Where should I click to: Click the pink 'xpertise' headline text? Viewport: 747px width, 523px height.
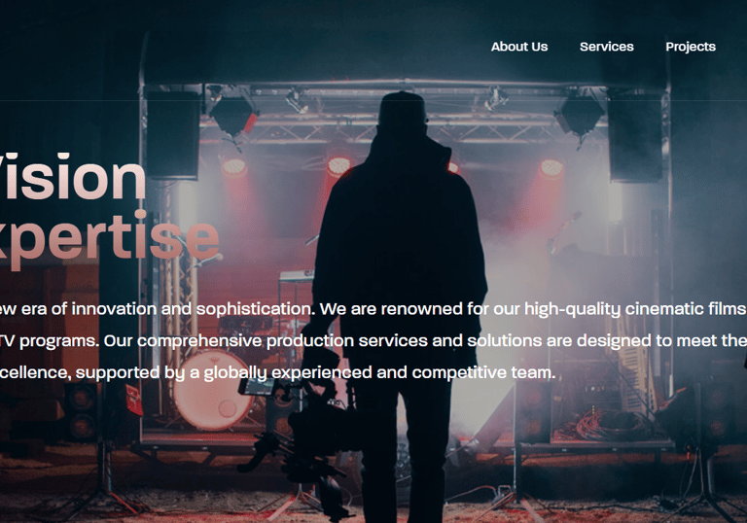pos(109,238)
